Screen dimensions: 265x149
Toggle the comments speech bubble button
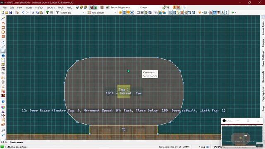click(x=128, y=12)
